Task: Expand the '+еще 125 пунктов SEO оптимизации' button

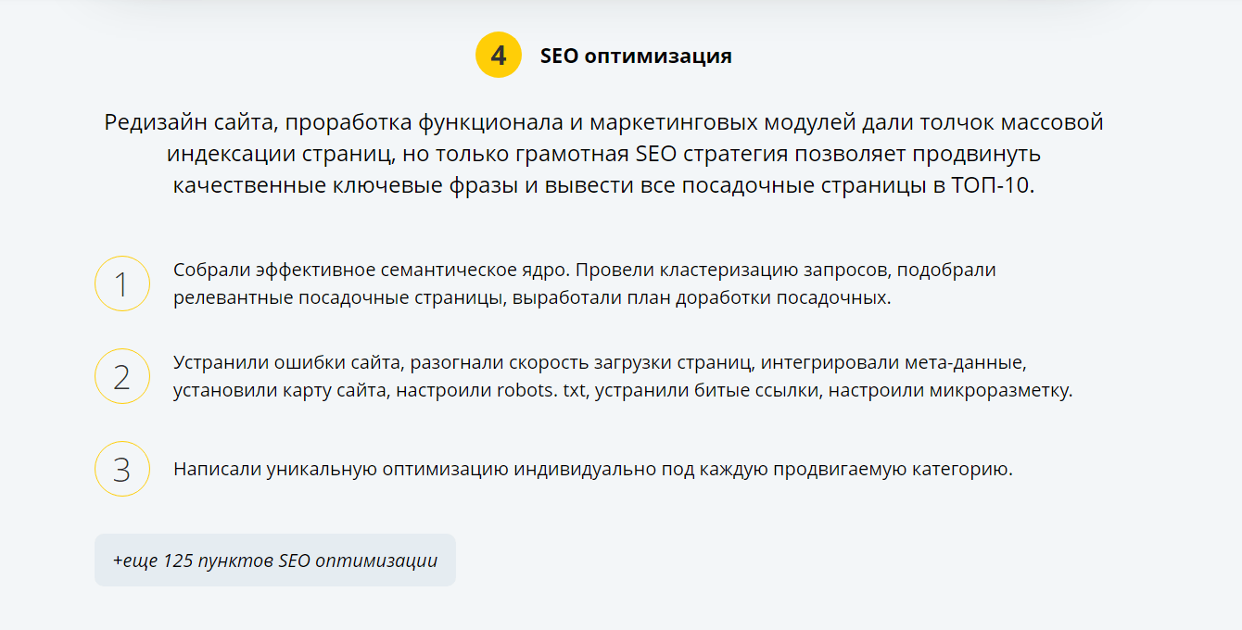Action: [275, 561]
